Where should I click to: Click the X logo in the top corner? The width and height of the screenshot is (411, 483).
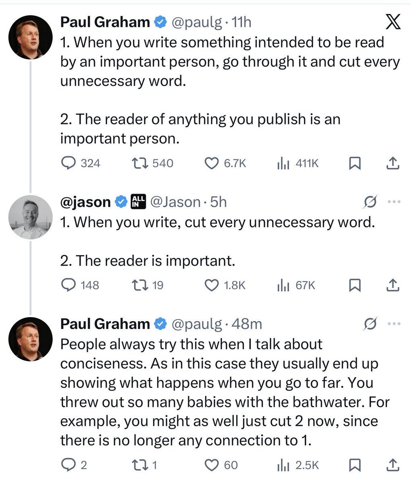(x=393, y=23)
